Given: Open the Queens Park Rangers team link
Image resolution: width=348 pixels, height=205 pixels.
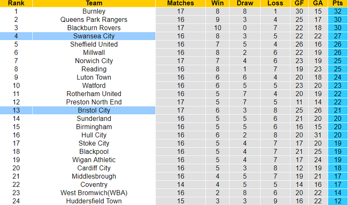Looking at the screenshot, I should click(94, 20).
